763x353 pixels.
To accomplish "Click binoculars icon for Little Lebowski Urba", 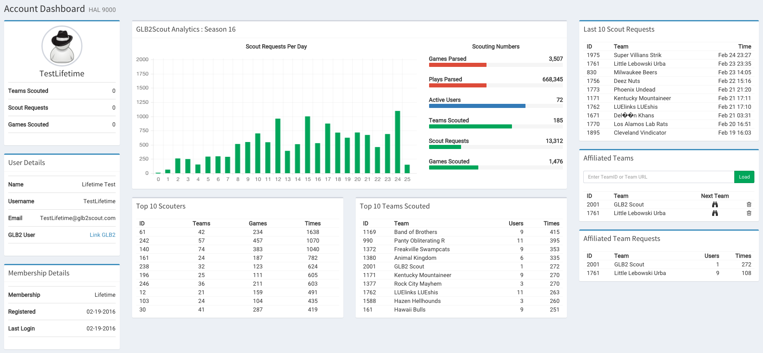I will pyautogui.click(x=715, y=213).
